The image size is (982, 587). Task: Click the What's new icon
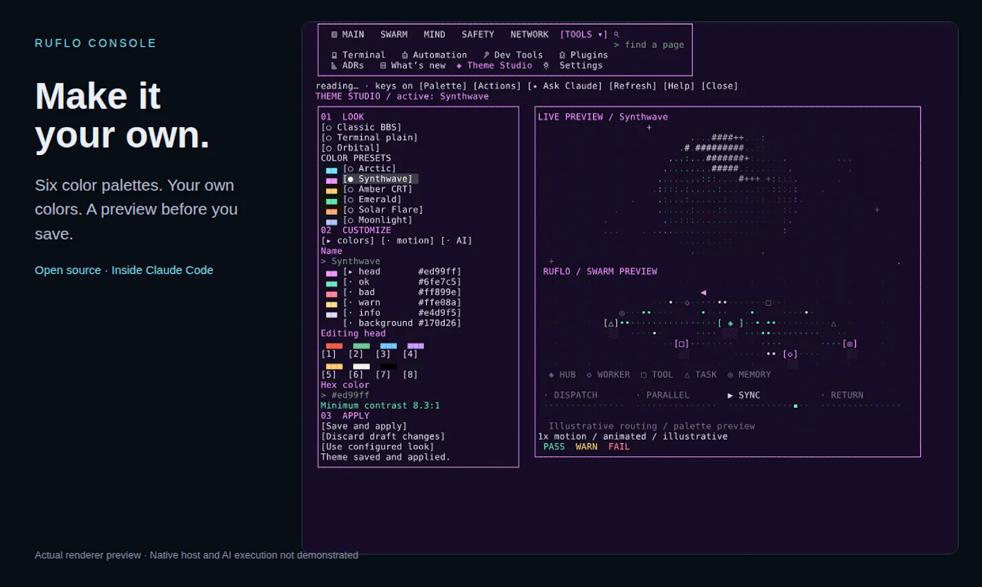tap(383, 66)
